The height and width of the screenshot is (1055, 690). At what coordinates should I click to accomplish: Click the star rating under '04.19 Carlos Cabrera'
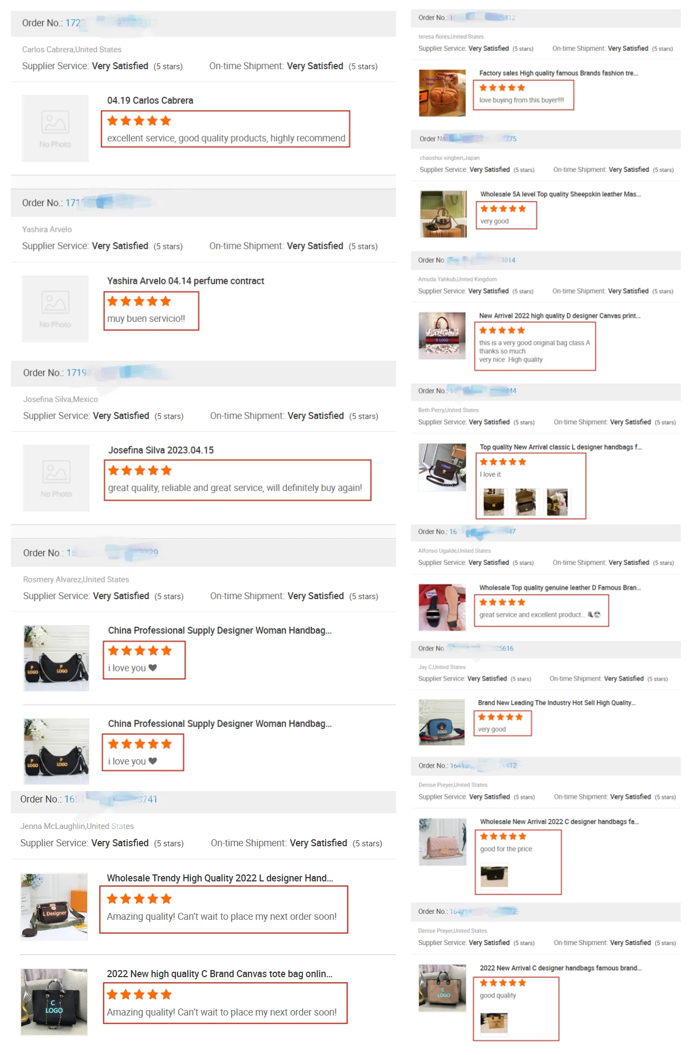139,121
